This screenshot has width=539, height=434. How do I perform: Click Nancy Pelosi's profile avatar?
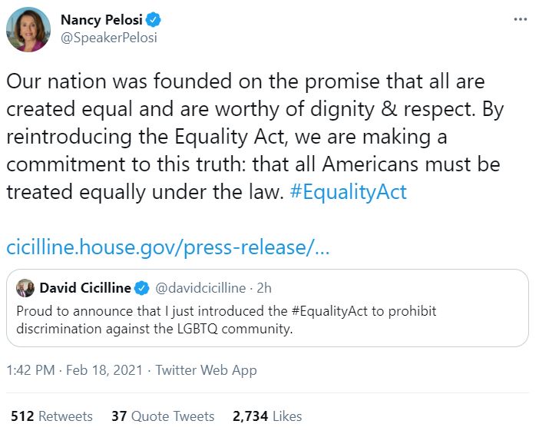[28, 30]
